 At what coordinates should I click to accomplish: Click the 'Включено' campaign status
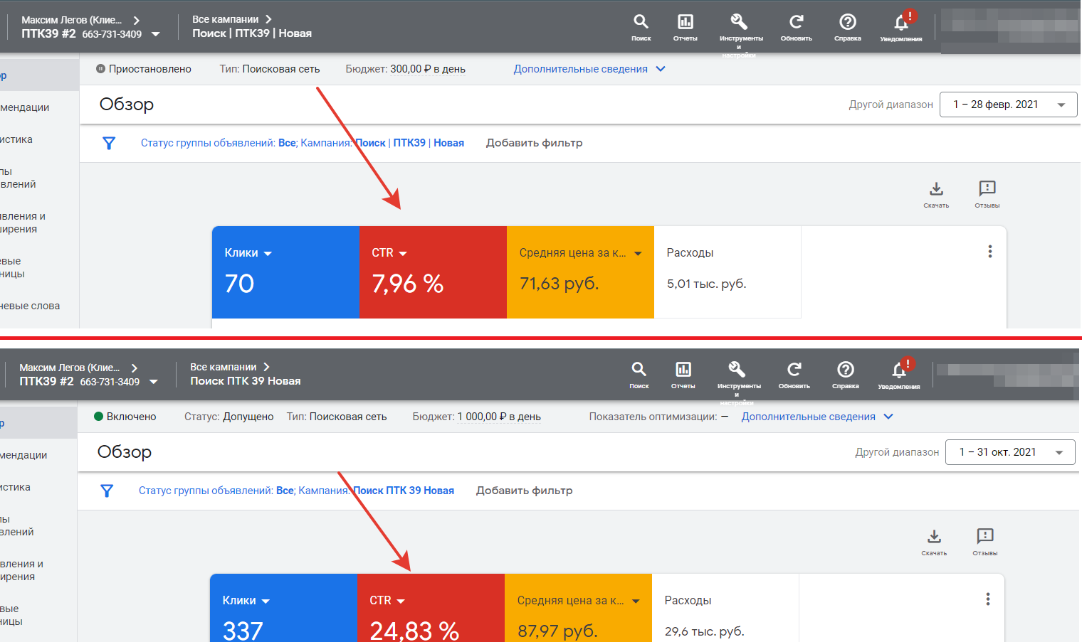125,417
